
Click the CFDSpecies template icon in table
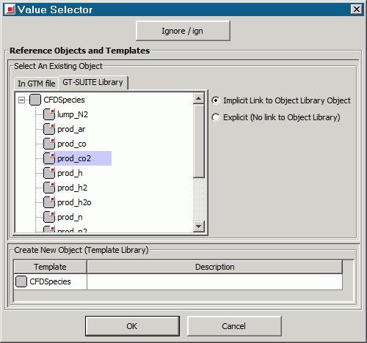click(x=21, y=281)
